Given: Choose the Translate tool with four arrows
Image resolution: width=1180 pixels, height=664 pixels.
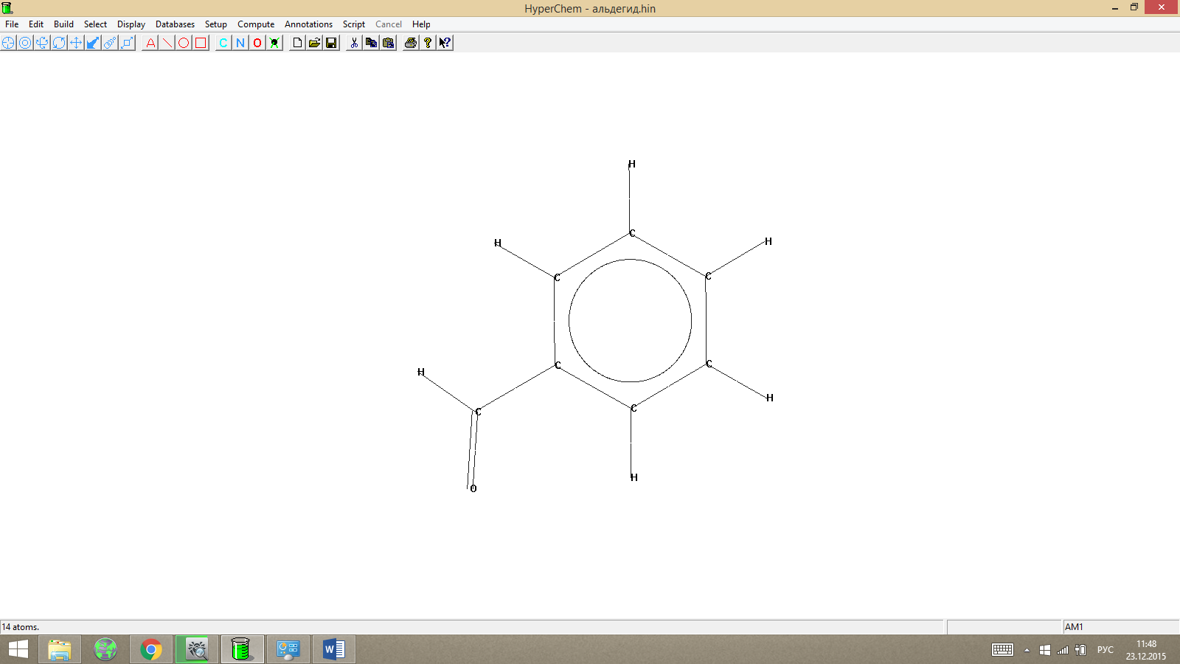Looking at the screenshot, I should click(x=76, y=43).
